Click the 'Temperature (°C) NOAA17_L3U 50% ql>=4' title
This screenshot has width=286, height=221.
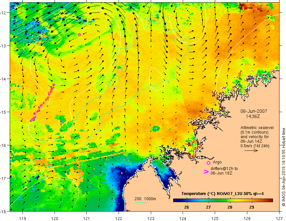(x=222, y=194)
